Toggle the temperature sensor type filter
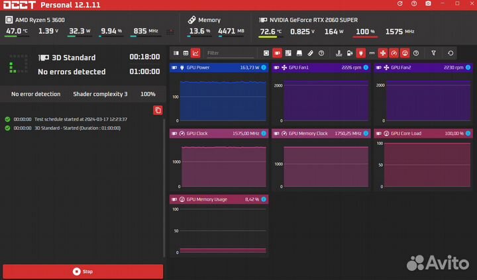 [x=339, y=53]
